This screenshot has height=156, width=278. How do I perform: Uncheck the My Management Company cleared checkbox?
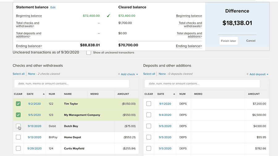(18, 115)
